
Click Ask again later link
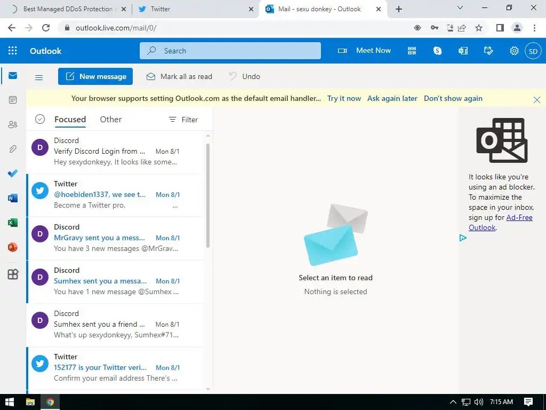click(392, 98)
